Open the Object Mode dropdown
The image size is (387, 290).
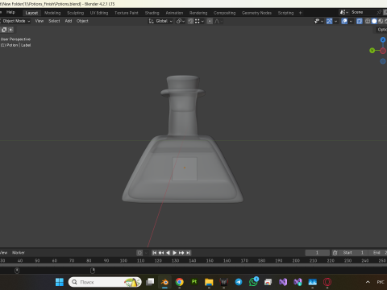[15, 21]
